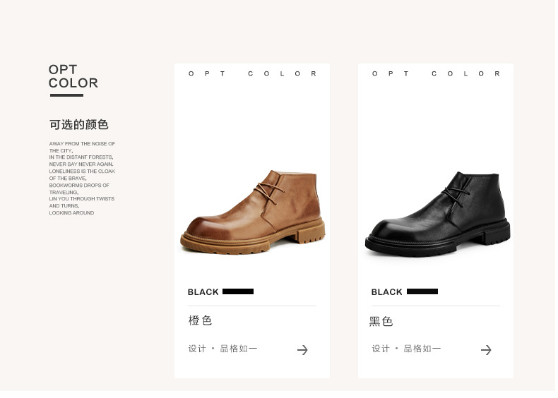Click the arrow icon on the orange shoe card

(304, 351)
